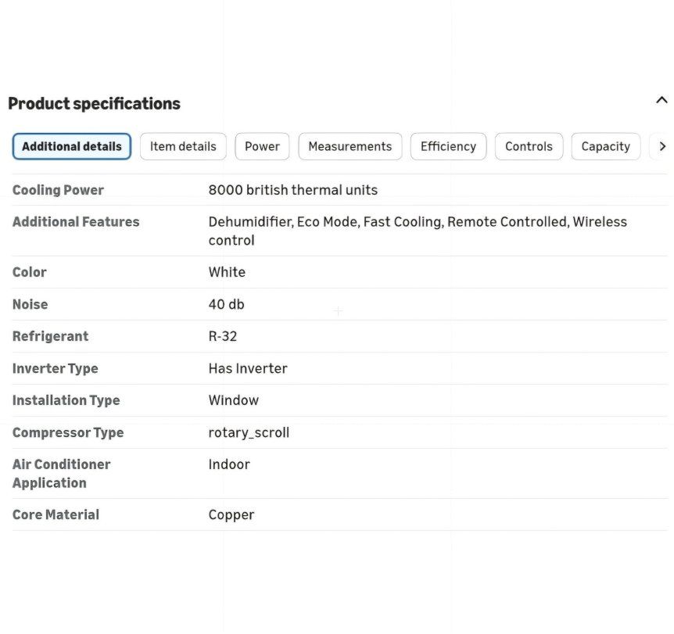Select the 8000 british thermal units value
This screenshot has width=674, height=634.
(293, 190)
